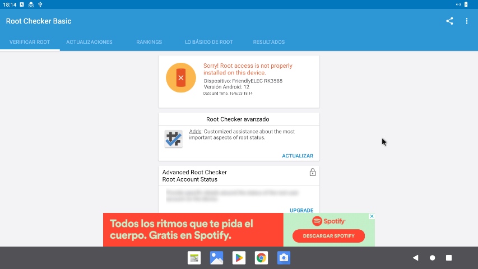
Task: Tap the Android home navigation button
Action: (432, 258)
